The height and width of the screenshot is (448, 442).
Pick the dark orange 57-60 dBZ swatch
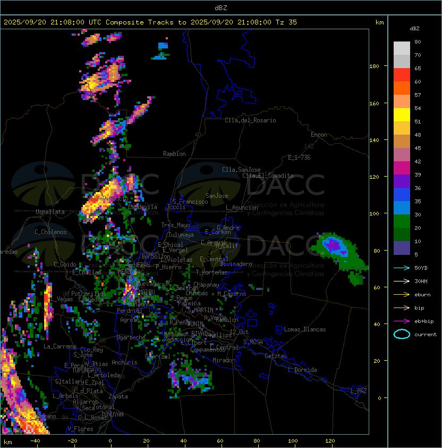point(402,88)
